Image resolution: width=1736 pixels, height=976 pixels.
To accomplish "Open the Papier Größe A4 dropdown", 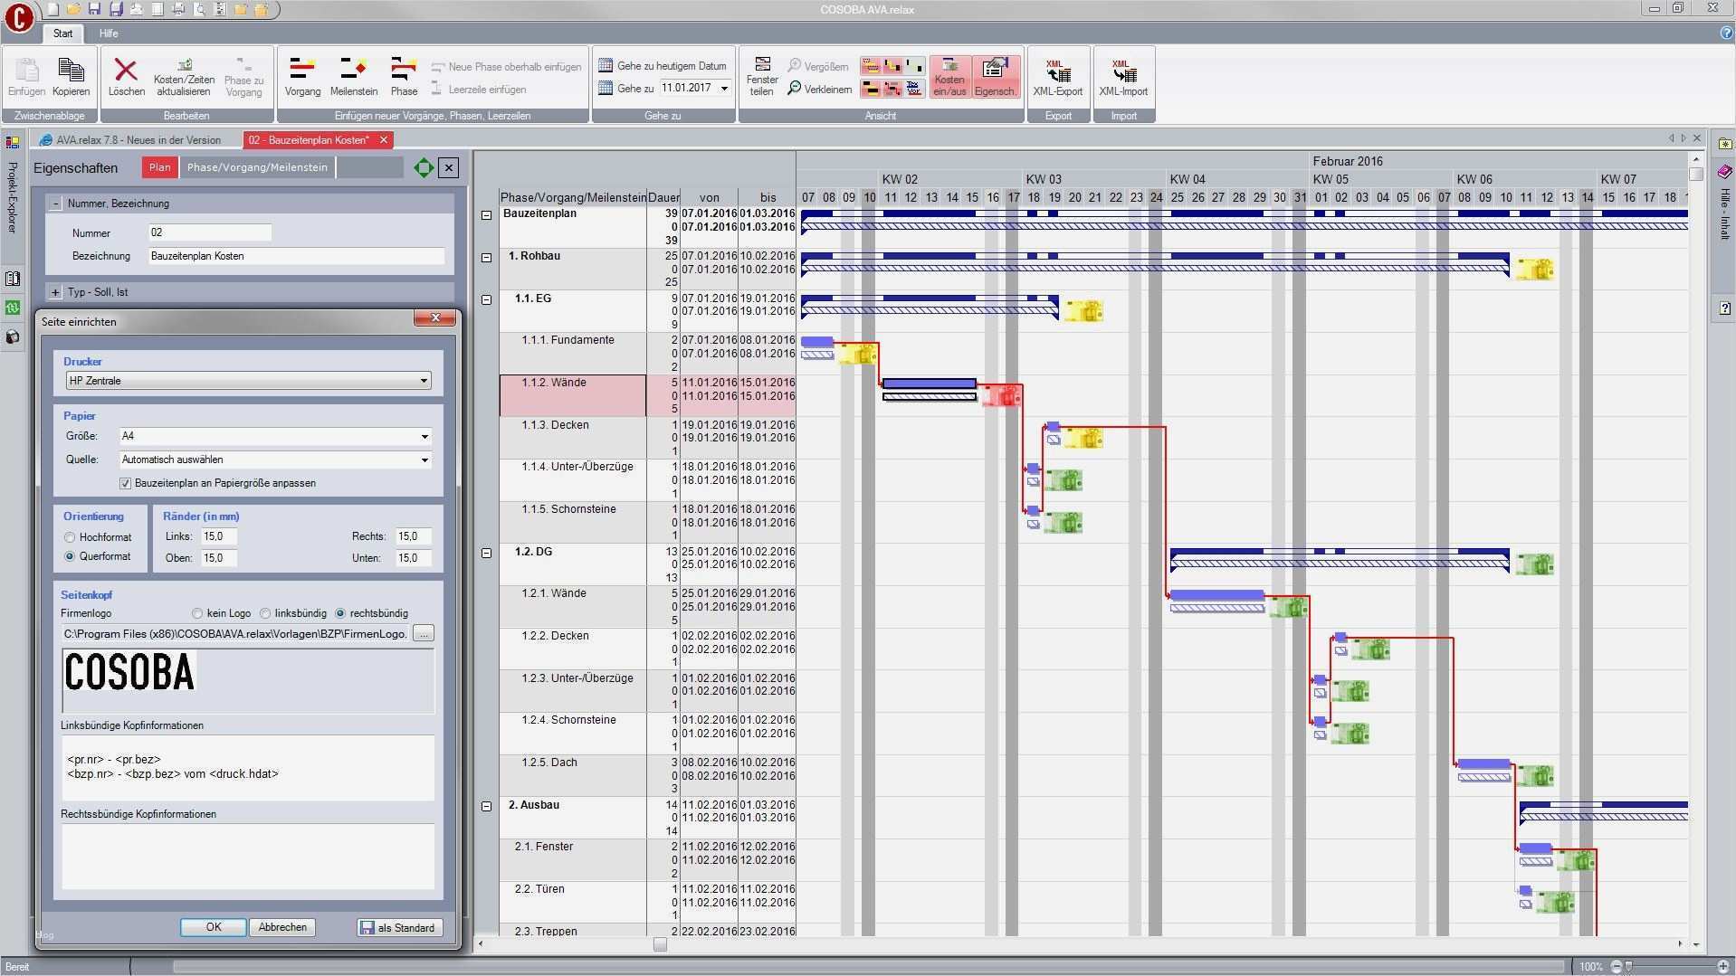I will (273, 436).
